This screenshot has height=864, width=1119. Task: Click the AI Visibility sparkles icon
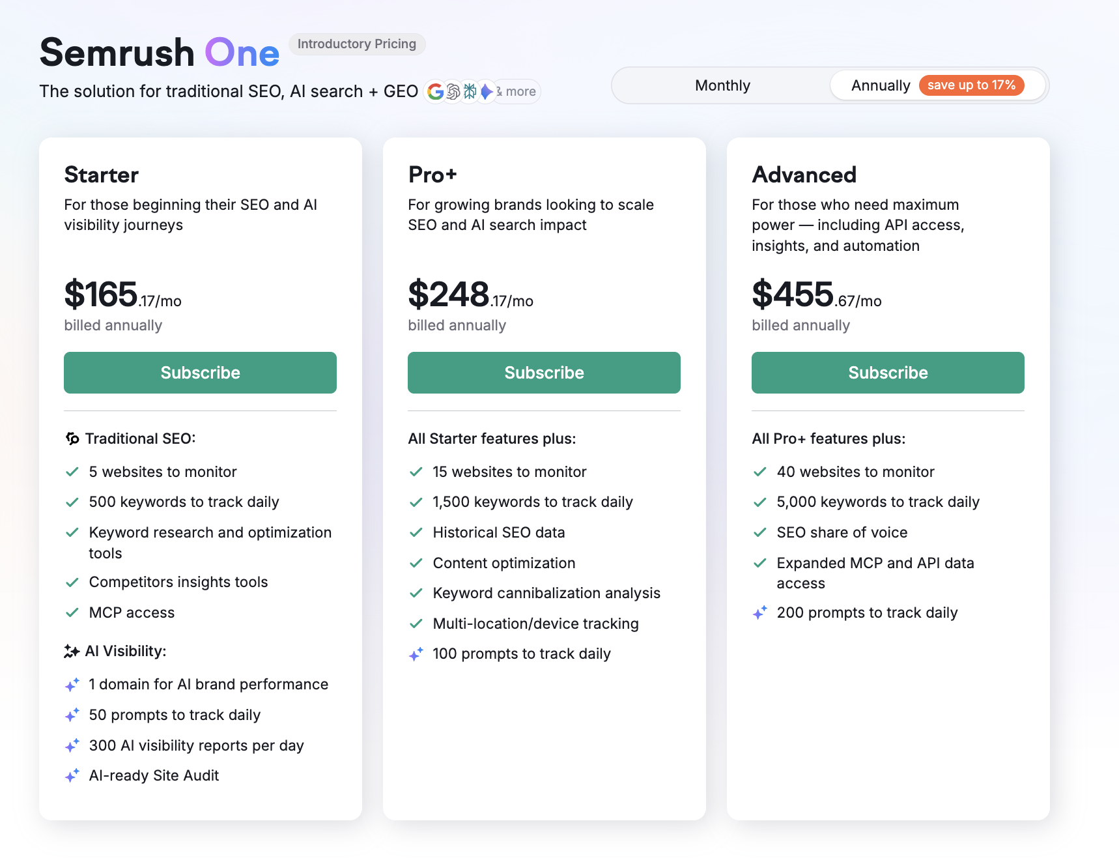pos(72,650)
